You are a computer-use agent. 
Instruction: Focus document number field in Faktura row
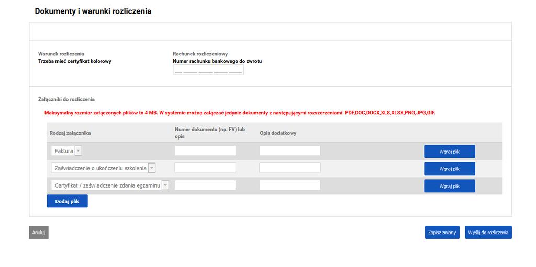(x=205, y=150)
